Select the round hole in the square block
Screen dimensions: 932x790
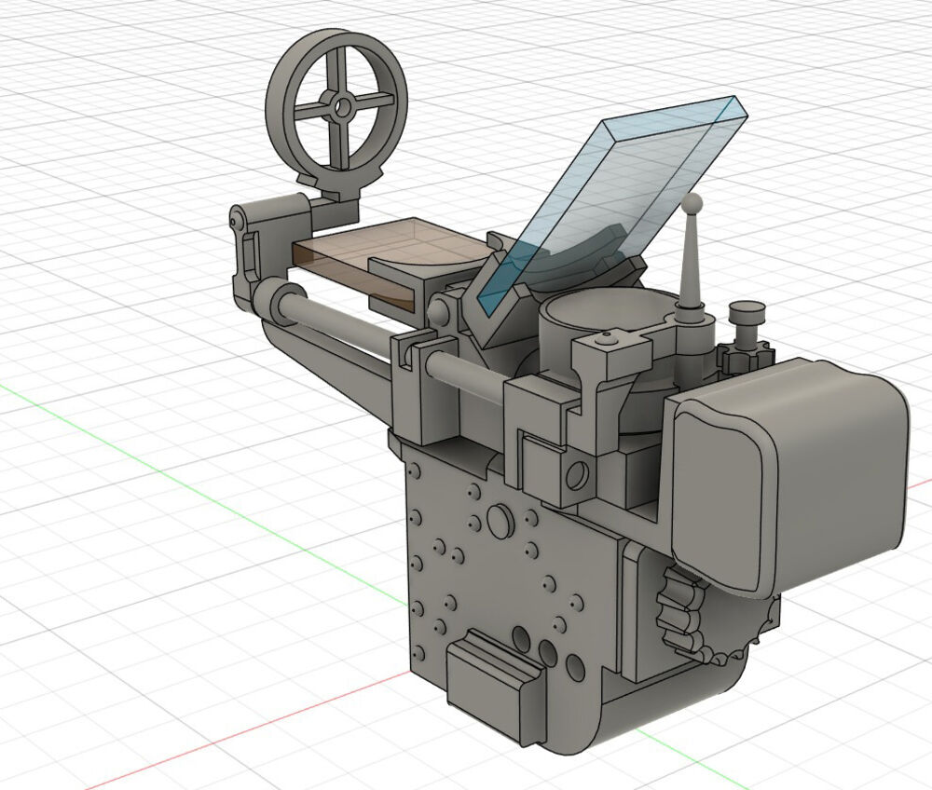tap(576, 475)
